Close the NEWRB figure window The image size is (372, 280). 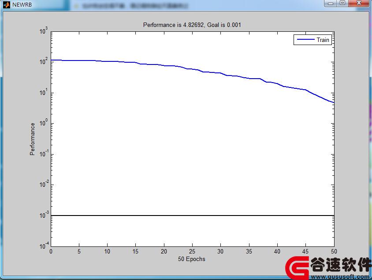click(359, 3)
